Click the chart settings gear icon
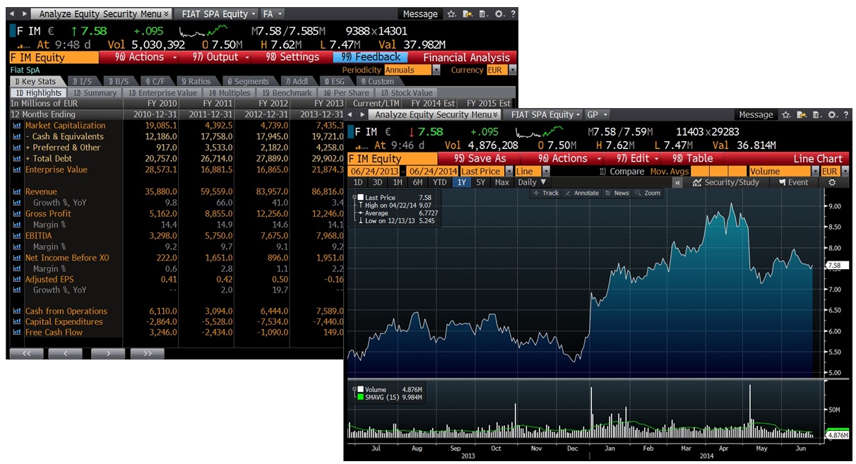 click(x=832, y=182)
